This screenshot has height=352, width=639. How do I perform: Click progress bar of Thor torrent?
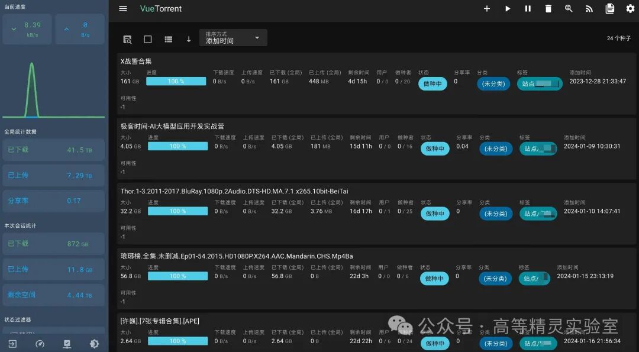pyautogui.click(x=177, y=211)
